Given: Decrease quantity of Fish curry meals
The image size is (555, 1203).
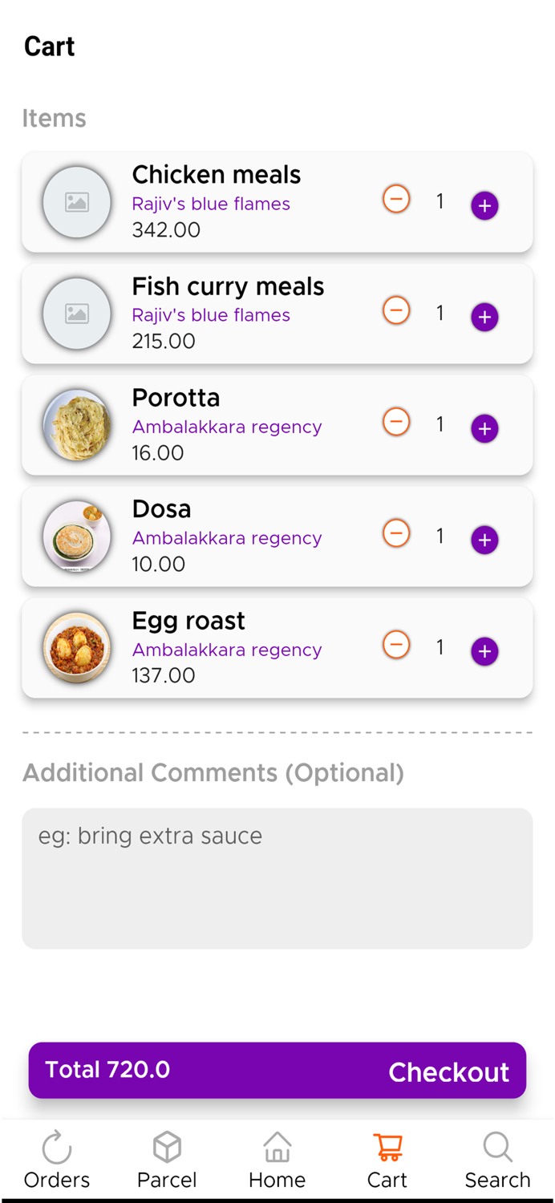Looking at the screenshot, I should [x=396, y=310].
